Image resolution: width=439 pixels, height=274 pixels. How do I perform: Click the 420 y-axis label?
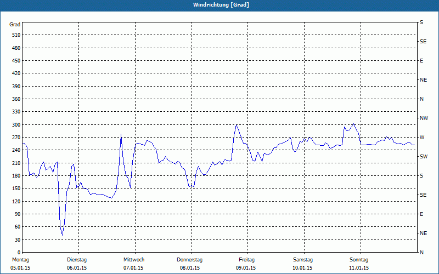[x=16, y=73]
